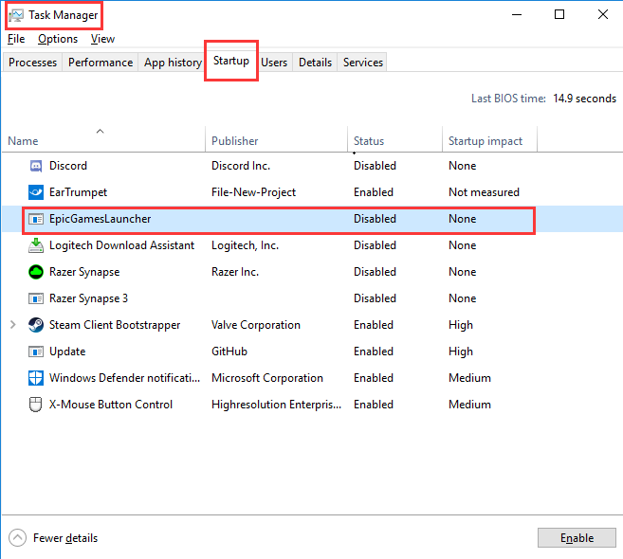
Task: Click Razer Inc. publisher cell
Action: (x=235, y=272)
